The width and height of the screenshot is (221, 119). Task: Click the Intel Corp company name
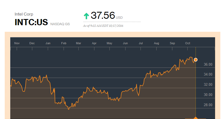coord(24,14)
